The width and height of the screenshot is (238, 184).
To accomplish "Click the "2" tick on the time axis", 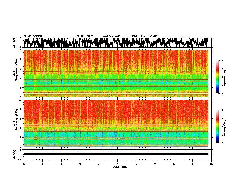I will [x=61, y=164].
